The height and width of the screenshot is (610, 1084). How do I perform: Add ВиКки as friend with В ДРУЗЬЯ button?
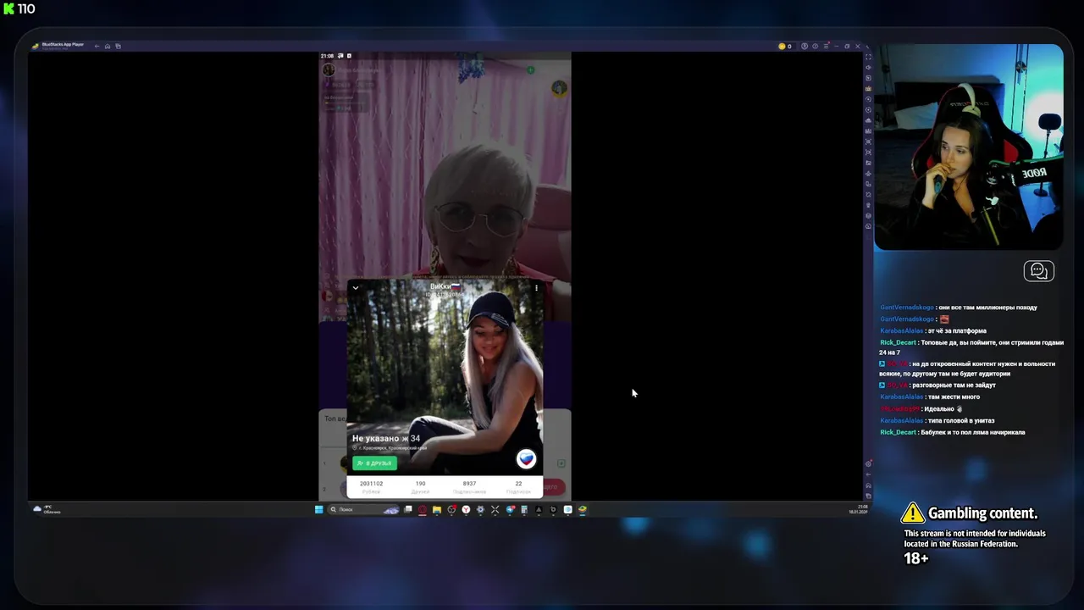click(374, 463)
